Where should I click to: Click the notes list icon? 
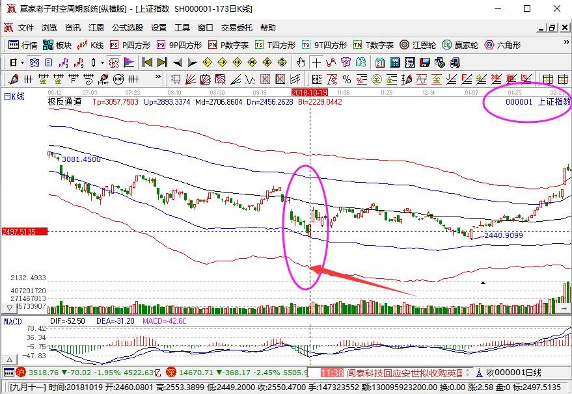click(410, 62)
